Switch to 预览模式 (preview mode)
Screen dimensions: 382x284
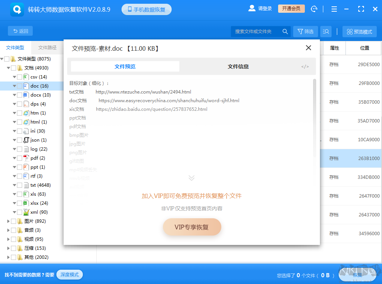359,32
